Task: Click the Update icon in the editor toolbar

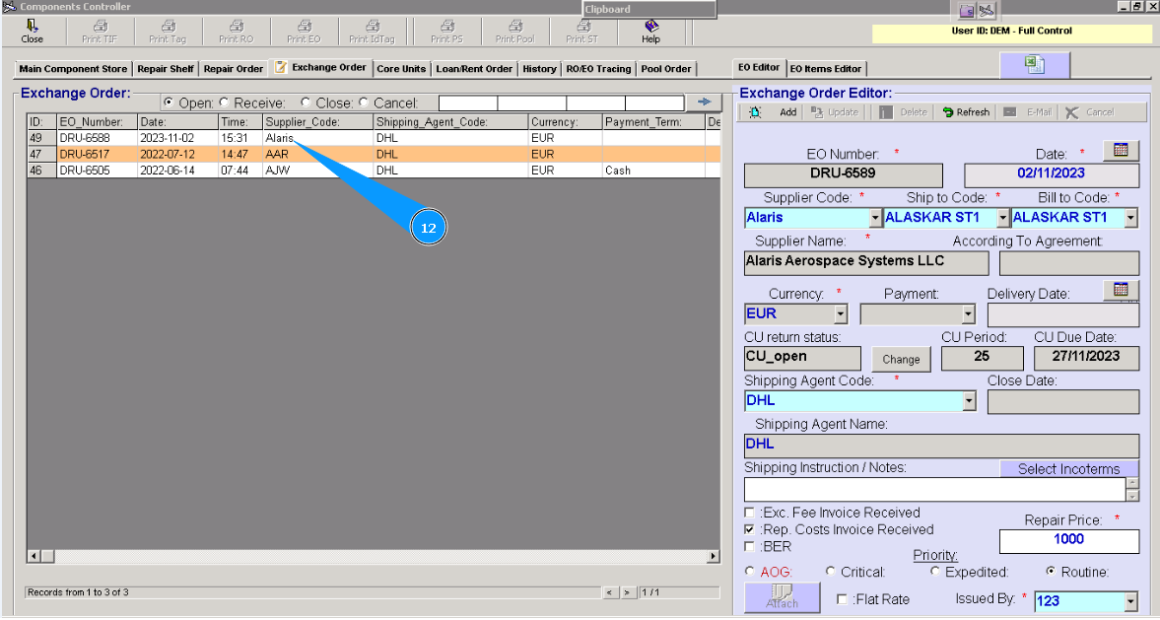Action: coord(817,112)
